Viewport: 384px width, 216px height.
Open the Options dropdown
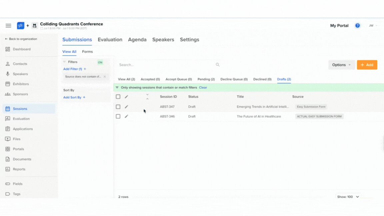[341, 65]
